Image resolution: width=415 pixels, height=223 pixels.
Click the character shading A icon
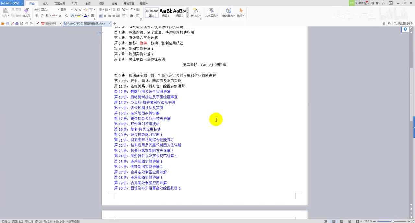pos(93,16)
